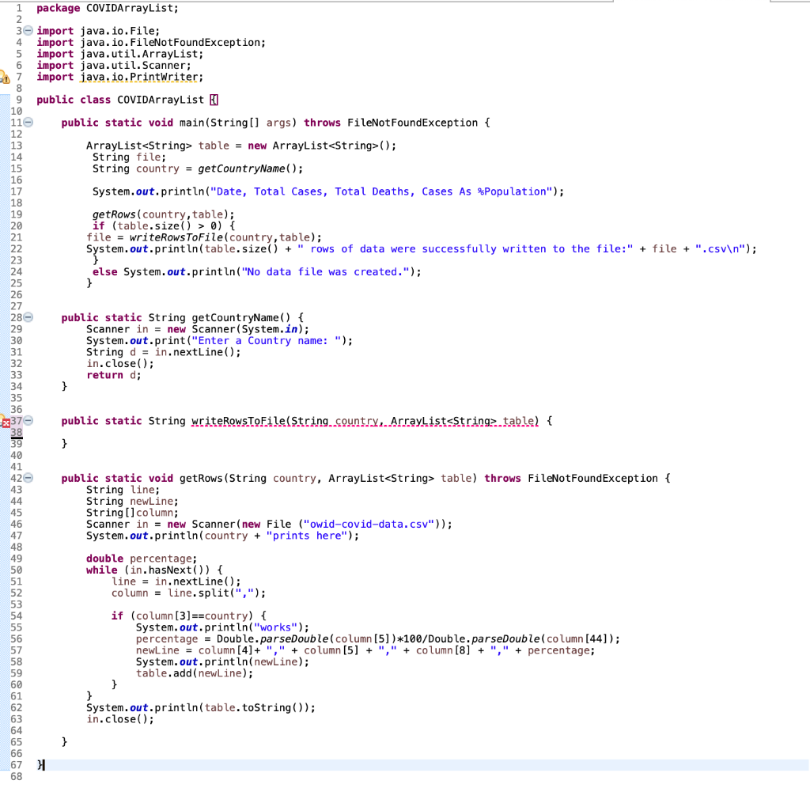Collapse the getCountryName method on line 28

click(26, 316)
